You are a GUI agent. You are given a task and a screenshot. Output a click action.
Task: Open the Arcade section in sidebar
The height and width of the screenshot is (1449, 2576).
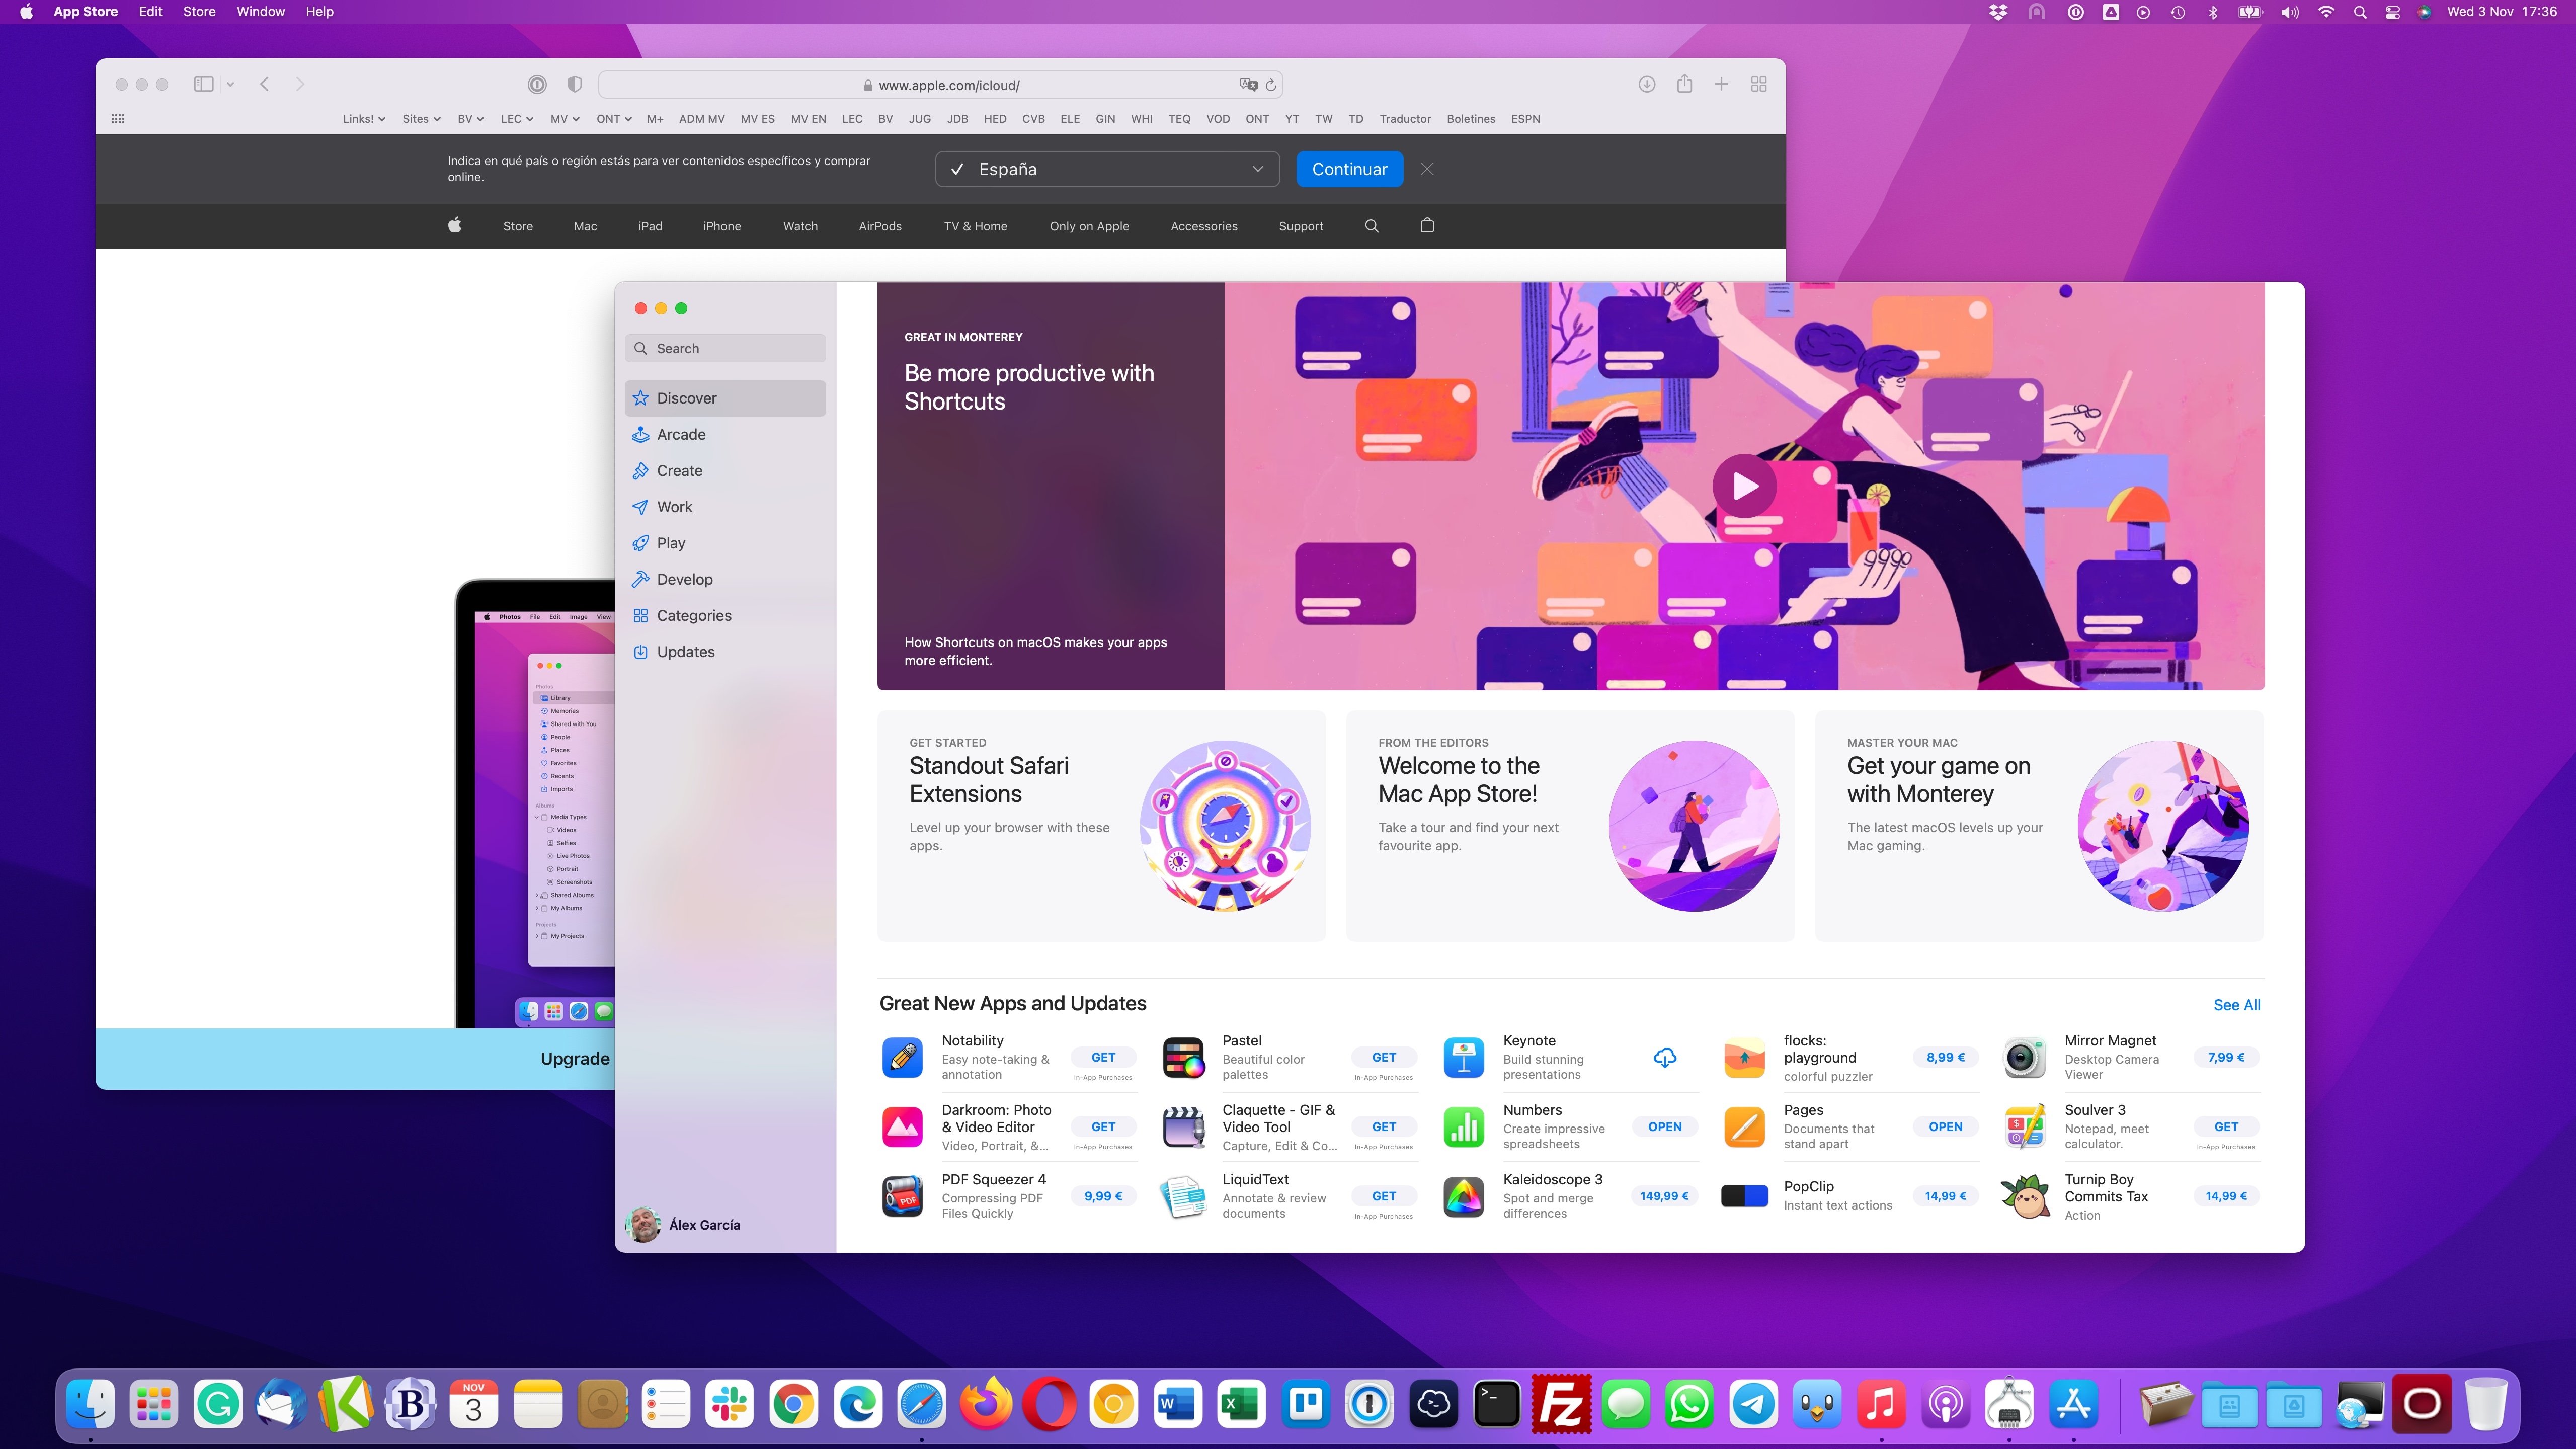(x=725, y=434)
